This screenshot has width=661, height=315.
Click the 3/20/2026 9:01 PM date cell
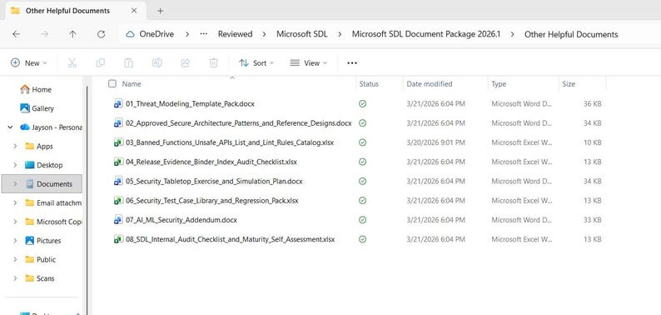[436, 142]
